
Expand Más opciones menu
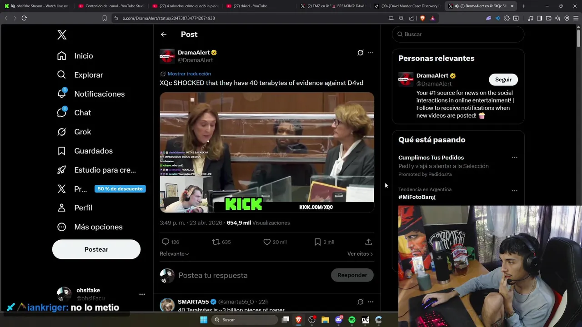[x=90, y=227]
